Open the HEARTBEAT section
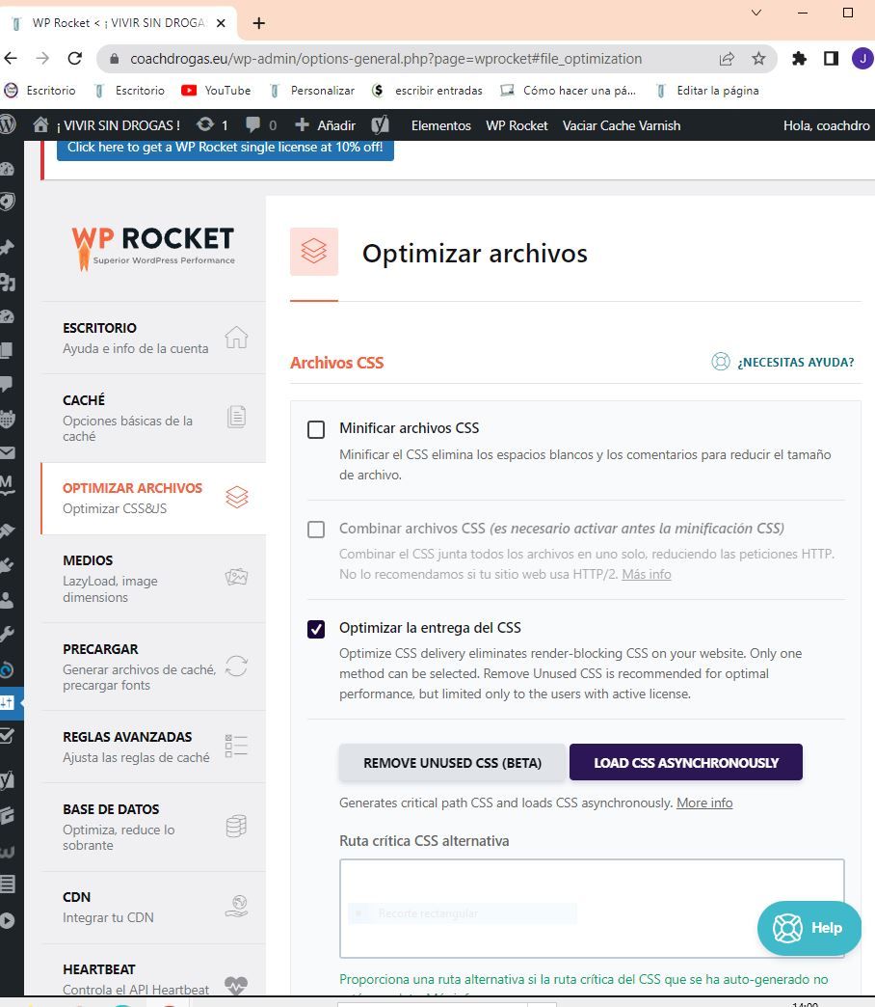This screenshot has width=875, height=1007. pyautogui.click(x=153, y=971)
